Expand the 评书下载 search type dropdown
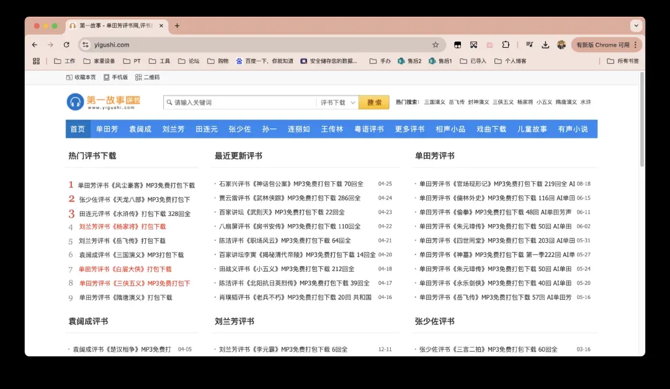 pyautogui.click(x=338, y=102)
